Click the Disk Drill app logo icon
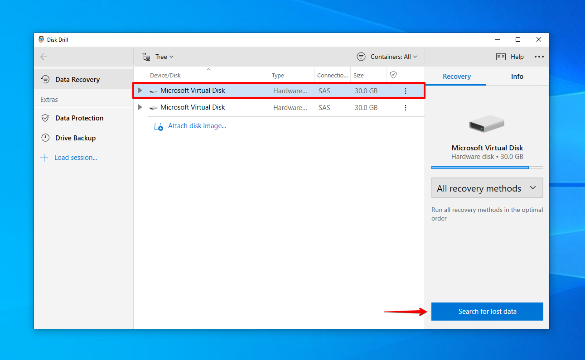Image resolution: width=585 pixels, height=360 pixels. tap(41, 39)
